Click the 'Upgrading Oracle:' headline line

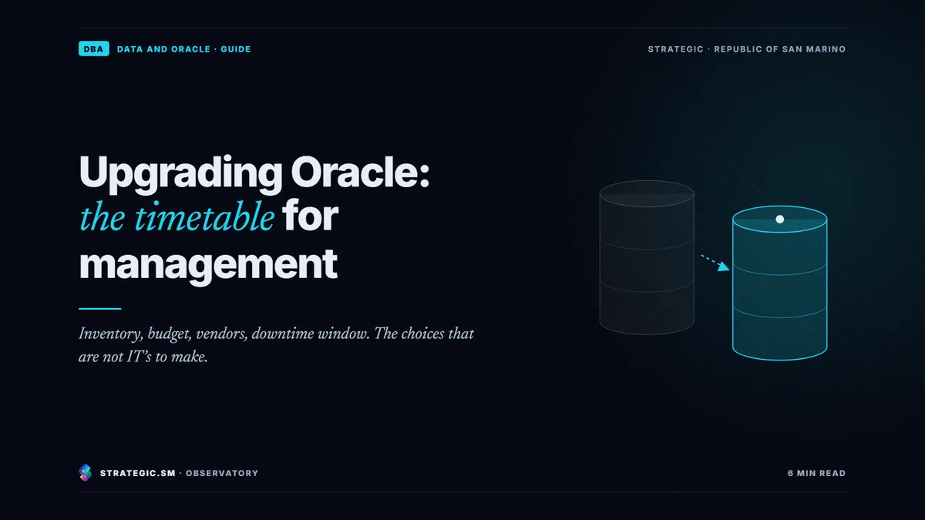[254, 174]
